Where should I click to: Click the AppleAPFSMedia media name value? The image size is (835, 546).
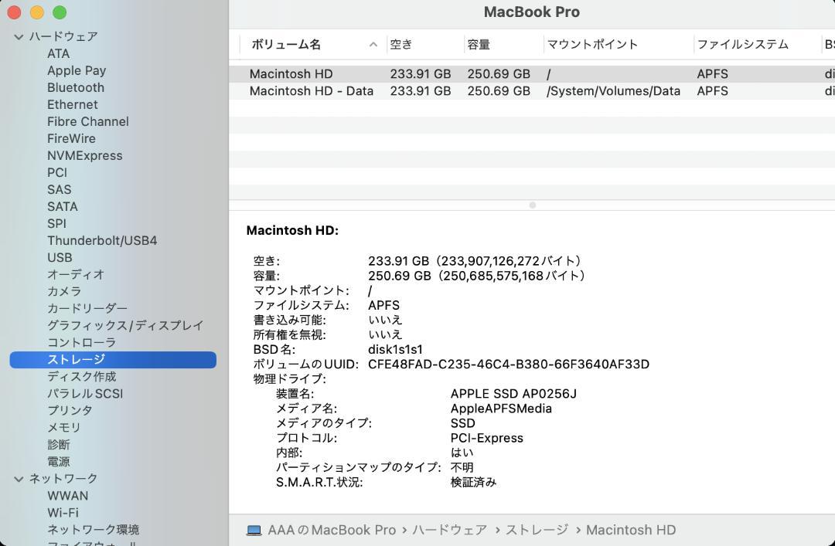[501, 409]
